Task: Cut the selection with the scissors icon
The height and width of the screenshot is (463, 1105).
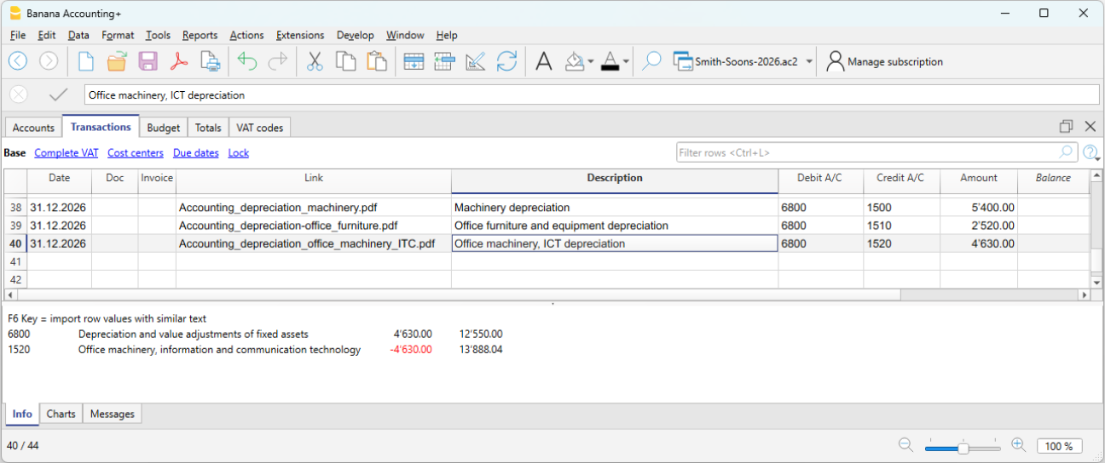Action: click(315, 61)
